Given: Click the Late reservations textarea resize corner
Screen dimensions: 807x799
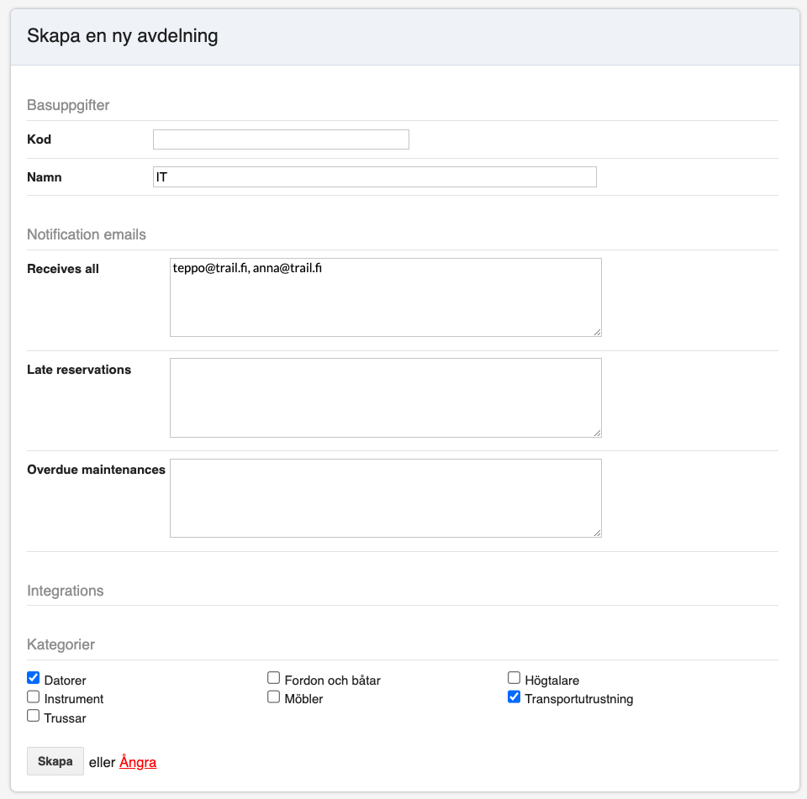Looking at the screenshot, I should coord(597,433).
